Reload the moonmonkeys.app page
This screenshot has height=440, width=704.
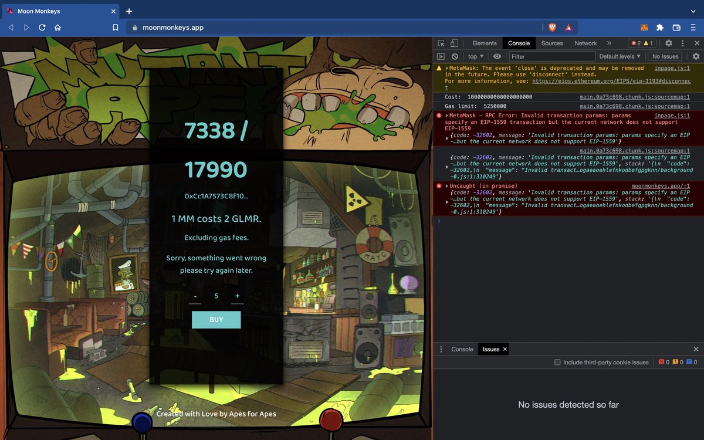(42, 28)
